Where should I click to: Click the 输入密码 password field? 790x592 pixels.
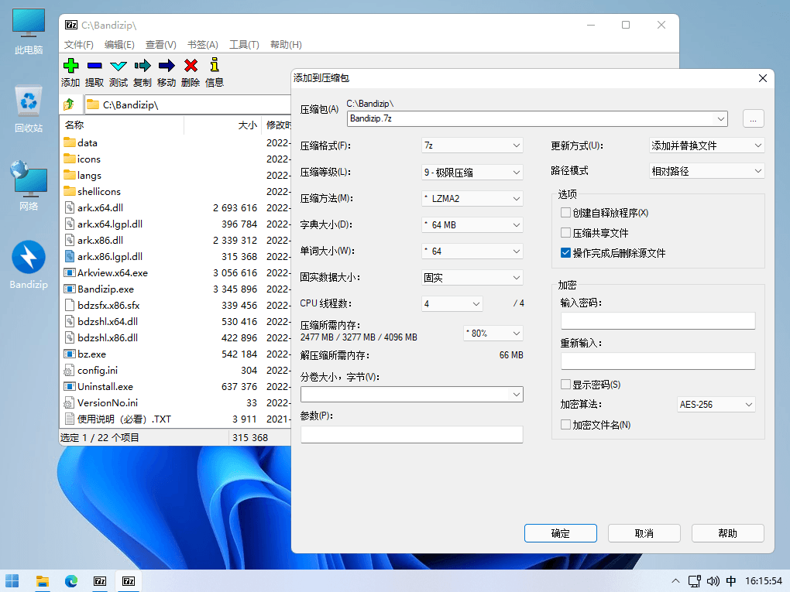pos(658,320)
